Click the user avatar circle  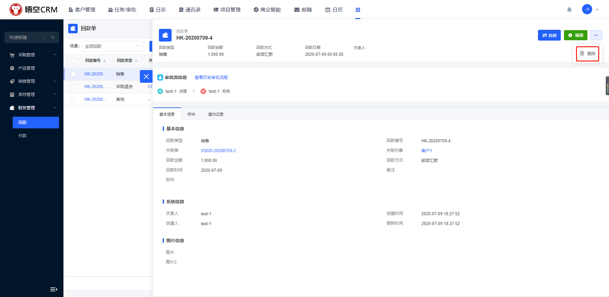[587, 9]
